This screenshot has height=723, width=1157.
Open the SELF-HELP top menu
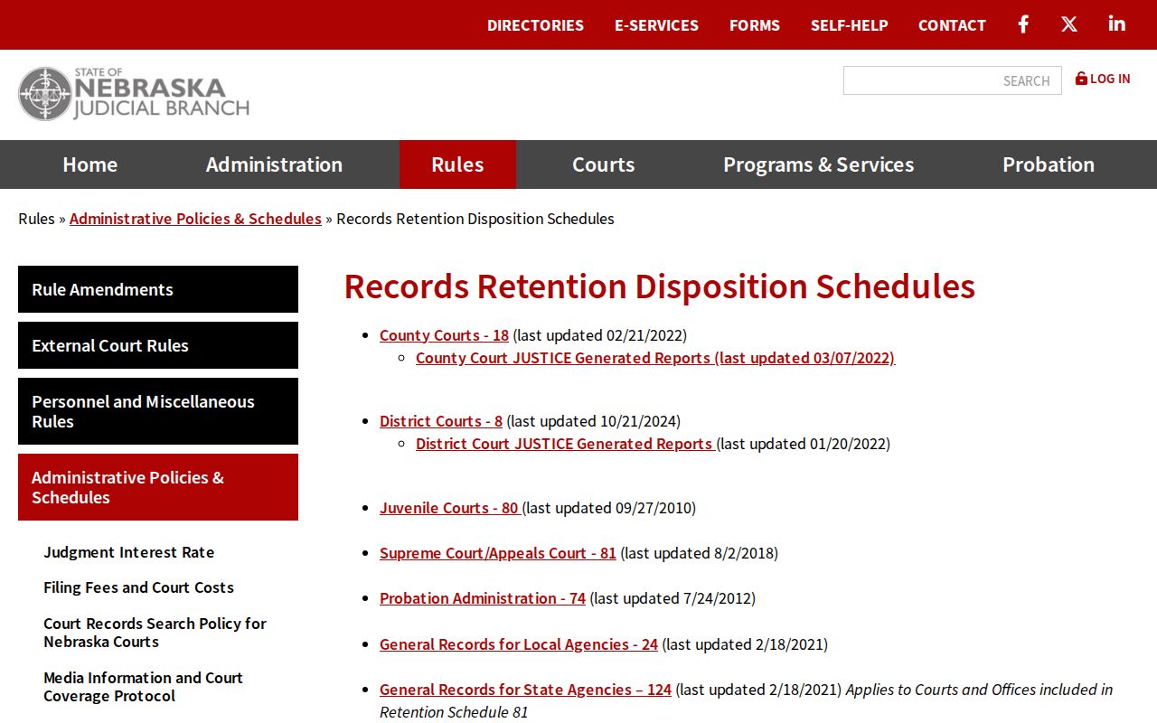(850, 25)
